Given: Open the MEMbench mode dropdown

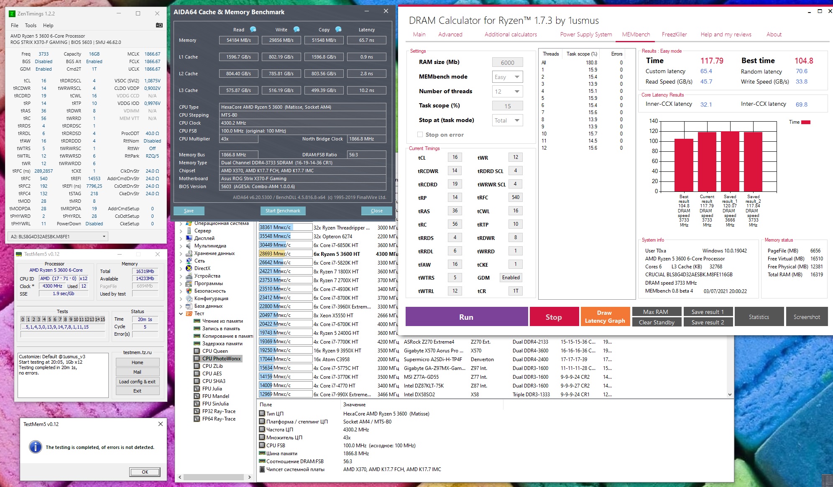Looking at the screenshot, I should [x=508, y=77].
